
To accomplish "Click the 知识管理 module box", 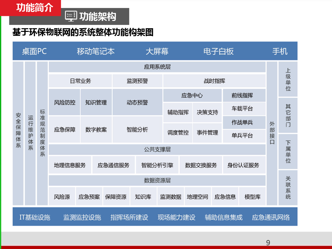I will [x=96, y=103].
